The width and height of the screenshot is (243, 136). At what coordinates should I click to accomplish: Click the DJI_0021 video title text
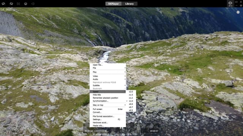[x=6, y=9]
